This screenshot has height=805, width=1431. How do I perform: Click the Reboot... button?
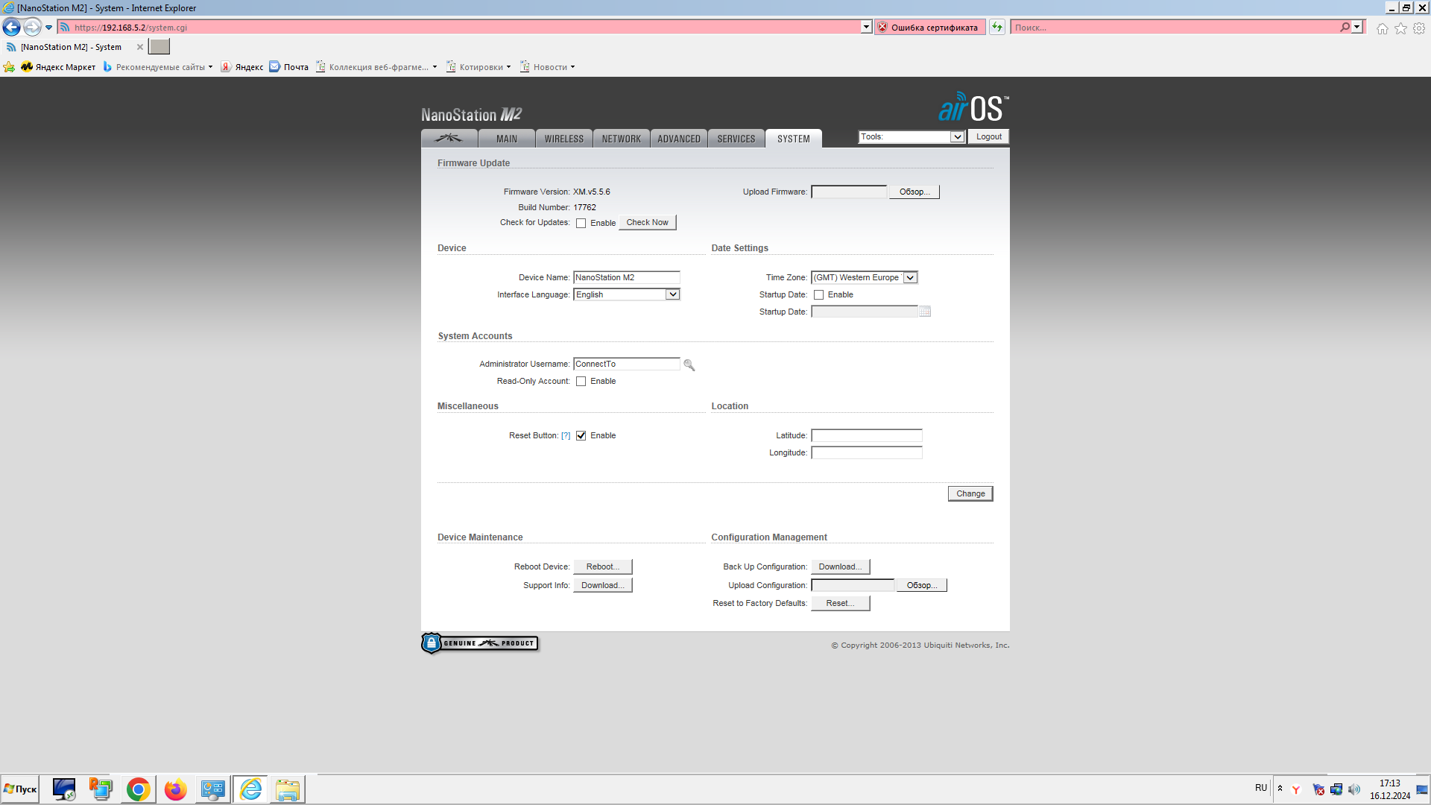602,566
